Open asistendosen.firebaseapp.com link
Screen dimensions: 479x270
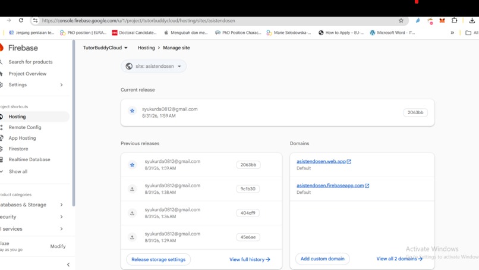click(x=333, y=186)
